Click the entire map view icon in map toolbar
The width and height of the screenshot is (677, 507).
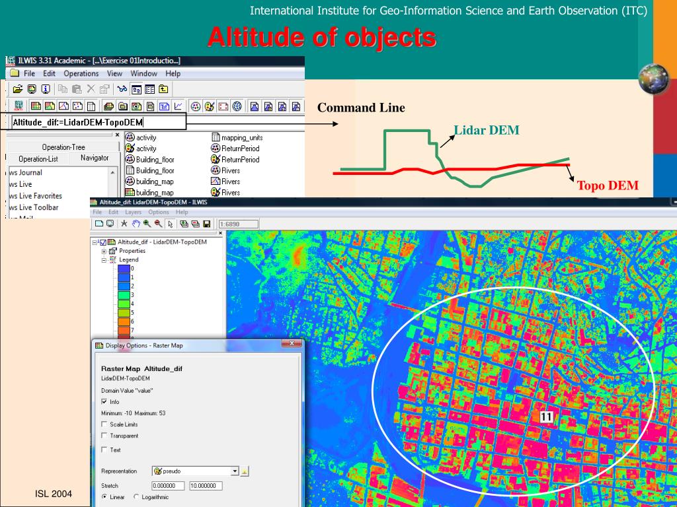coord(99,224)
